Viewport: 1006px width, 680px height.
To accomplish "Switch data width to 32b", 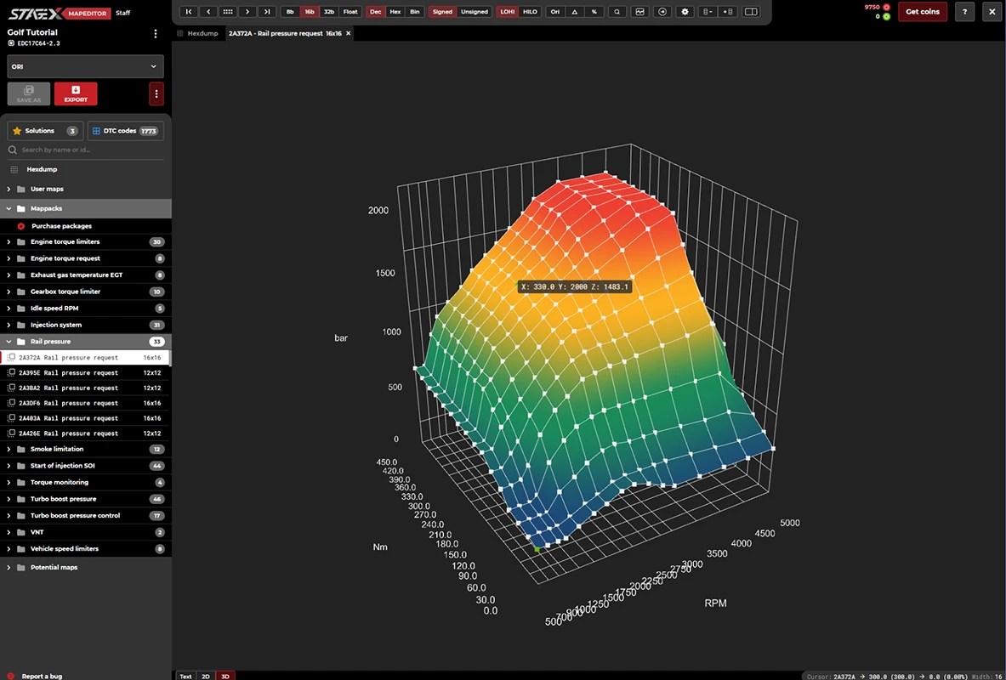I will tap(328, 12).
